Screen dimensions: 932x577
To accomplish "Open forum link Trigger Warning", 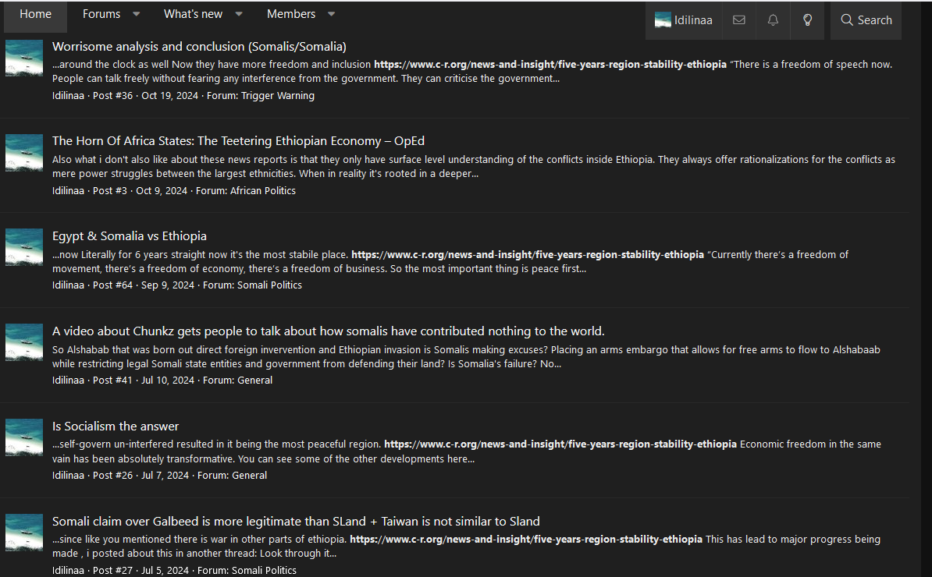I will click(278, 96).
